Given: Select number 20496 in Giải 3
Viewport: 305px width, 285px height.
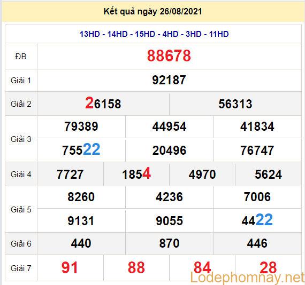Looking at the screenshot, I should 169,151.
